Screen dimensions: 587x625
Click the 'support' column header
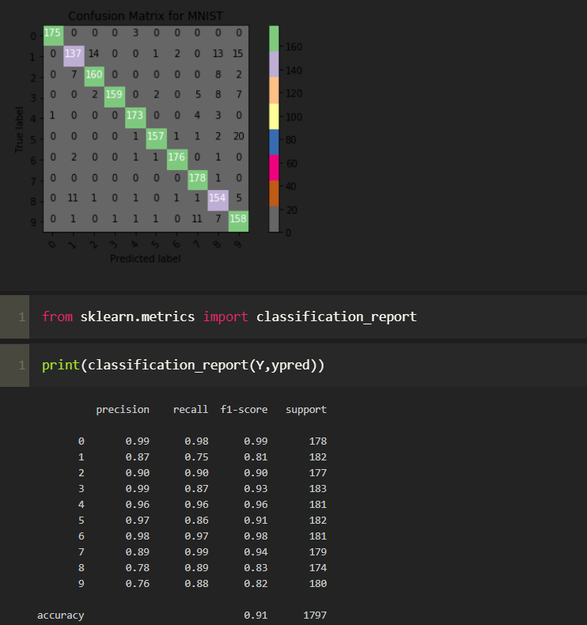(306, 410)
